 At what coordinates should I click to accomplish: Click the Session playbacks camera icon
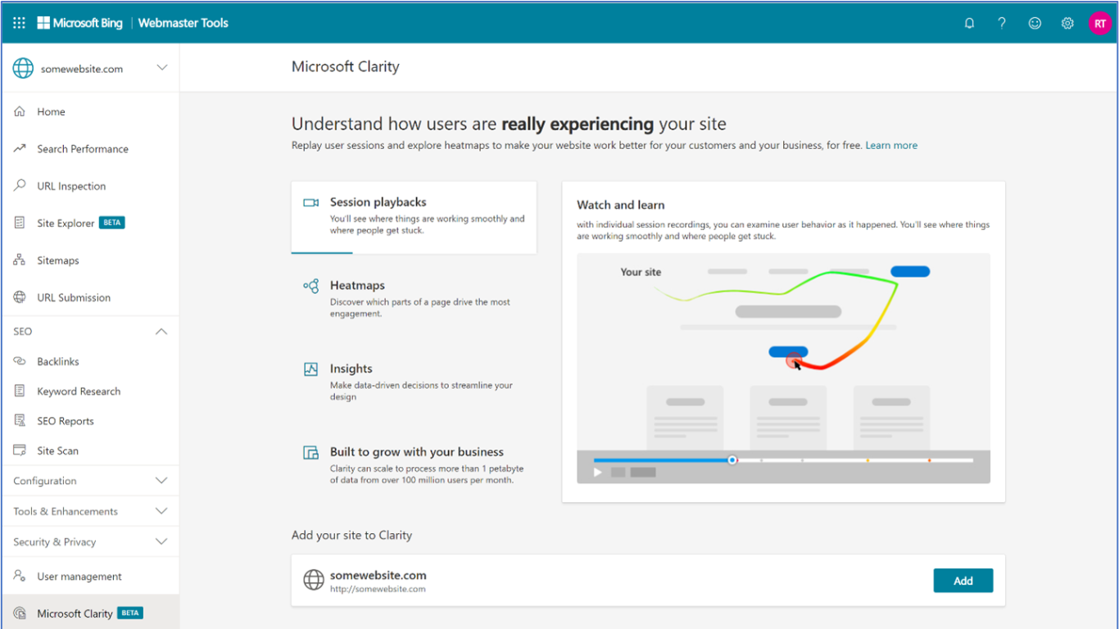click(x=311, y=201)
